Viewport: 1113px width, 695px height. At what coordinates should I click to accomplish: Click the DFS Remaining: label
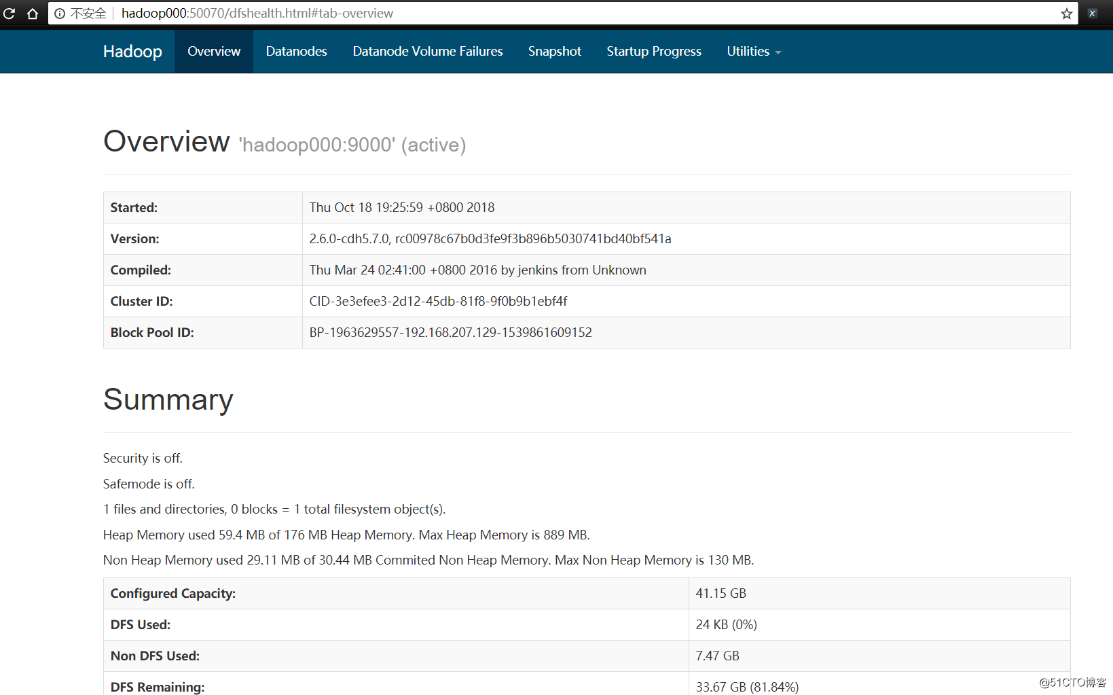coord(158,687)
